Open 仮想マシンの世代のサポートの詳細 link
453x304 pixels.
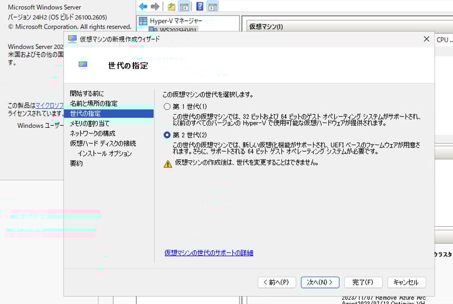(209, 253)
